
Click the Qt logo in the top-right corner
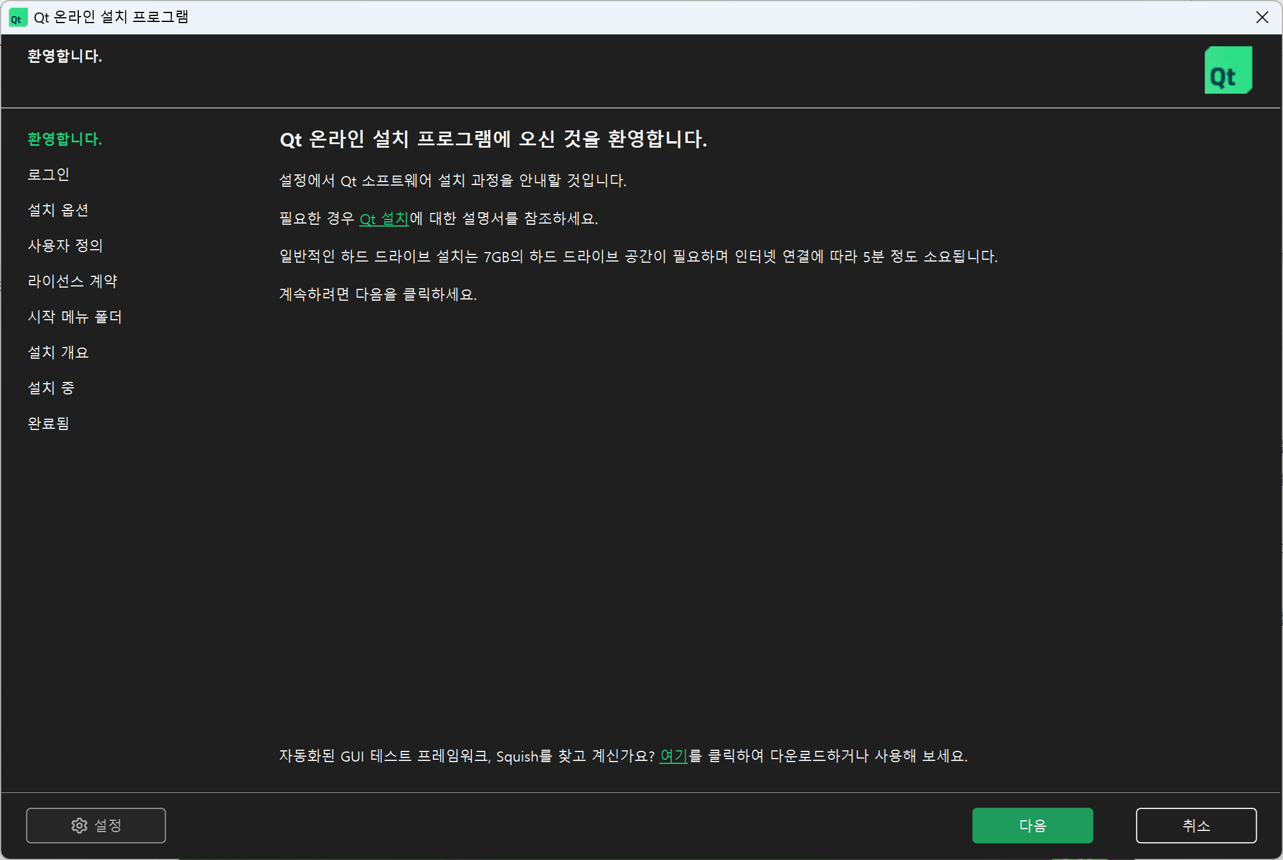pyautogui.click(x=1228, y=69)
